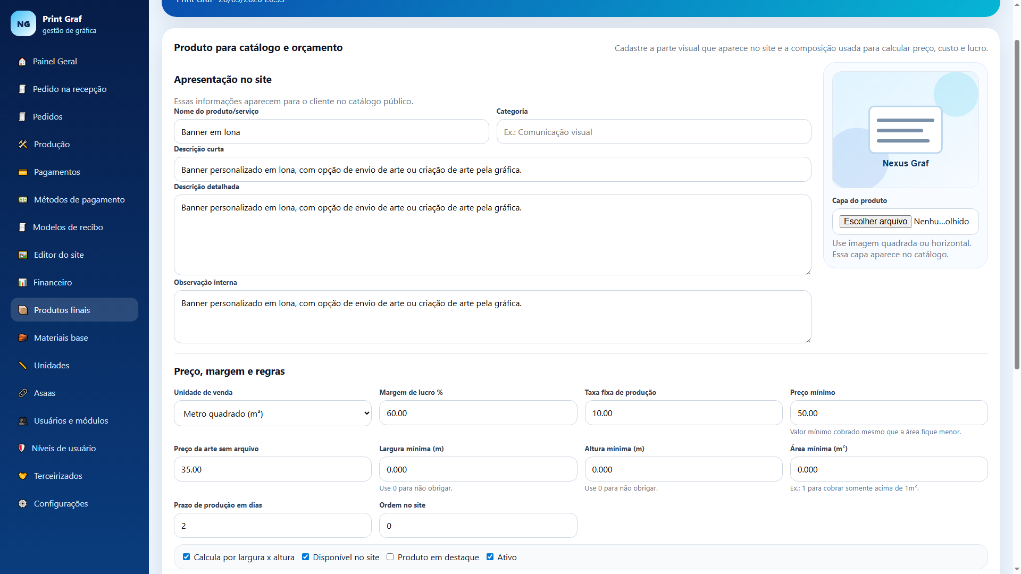1021x574 pixels.
Task: Click the Descrição curta field
Action: (x=492, y=170)
